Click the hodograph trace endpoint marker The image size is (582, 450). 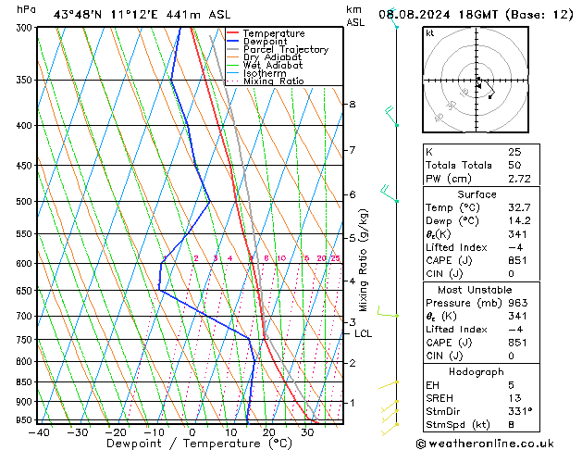tap(490, 97)
